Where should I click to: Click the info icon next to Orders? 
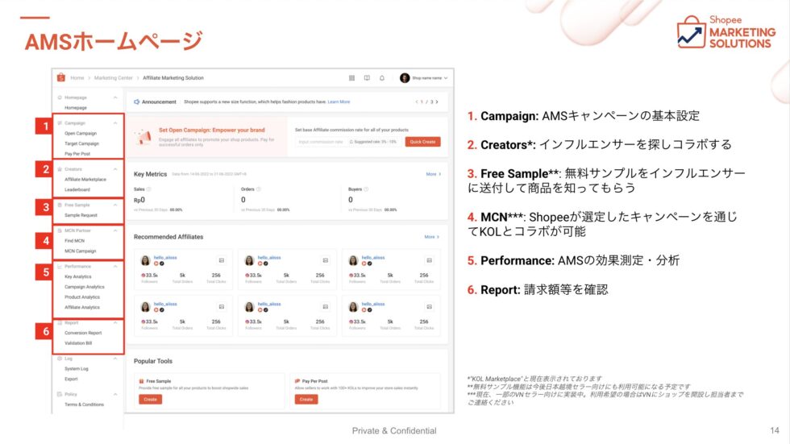[259, 189]
